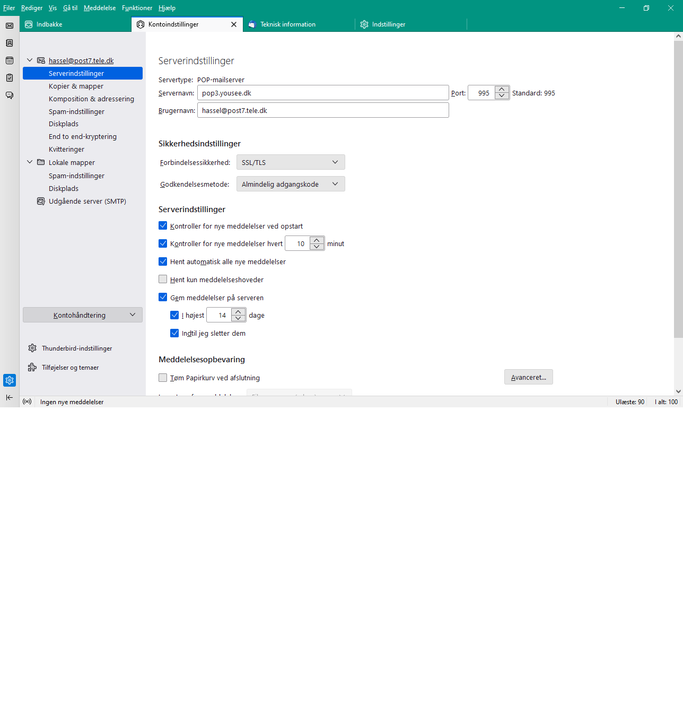Click the check interval minutes field

click(x=297, y=243)
